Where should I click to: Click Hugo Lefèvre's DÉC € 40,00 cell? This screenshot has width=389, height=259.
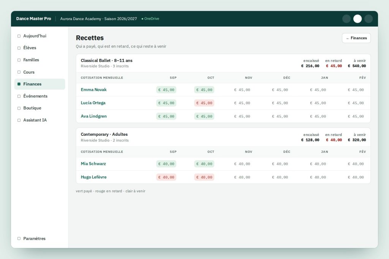tap(280, 177)
